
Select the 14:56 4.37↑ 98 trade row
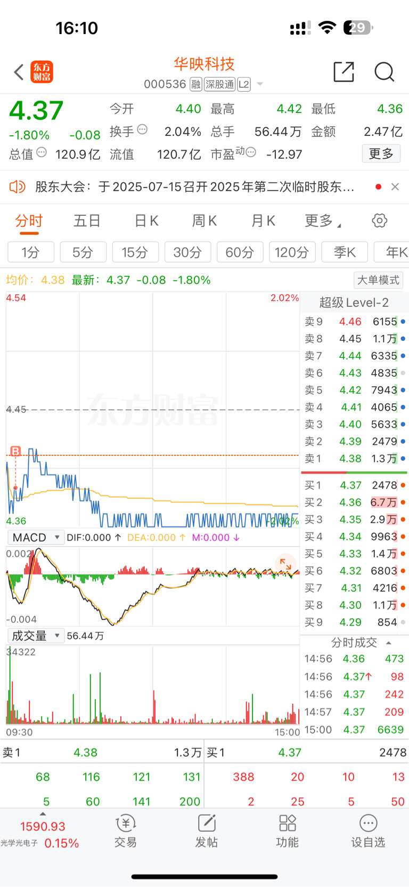355,677
